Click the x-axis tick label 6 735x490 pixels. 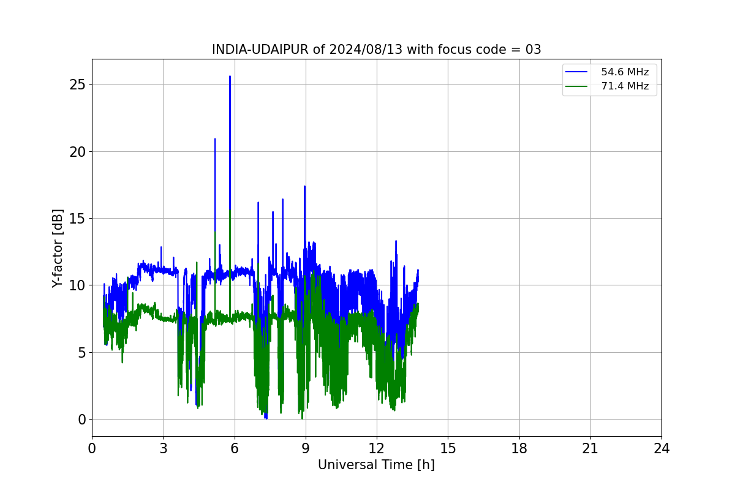(x=234, y=448)
